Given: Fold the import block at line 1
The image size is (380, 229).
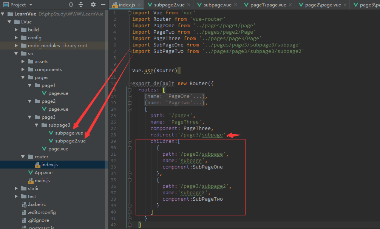Looking at the screenshot, I should [x=130, y=12].
